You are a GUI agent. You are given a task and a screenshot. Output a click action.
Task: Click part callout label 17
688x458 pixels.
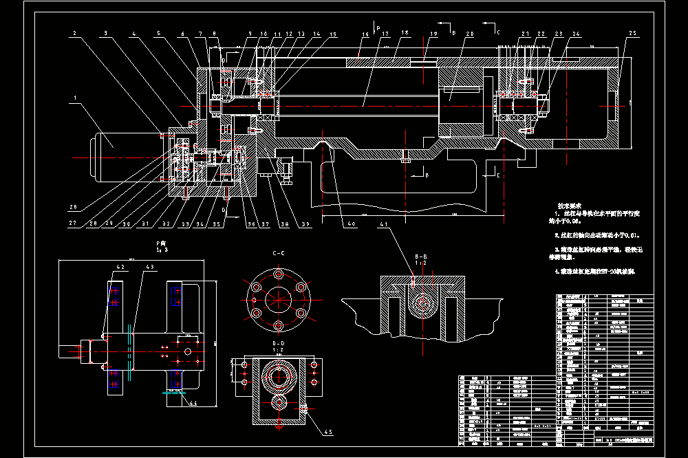pos(385,34)
